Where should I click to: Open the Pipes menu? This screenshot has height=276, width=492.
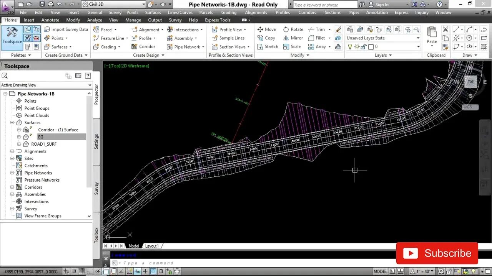point(354,12)
